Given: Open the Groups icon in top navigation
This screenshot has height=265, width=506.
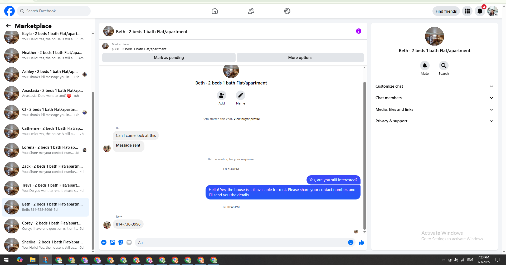Looking at the screenshot, I should tap(287, 11).
